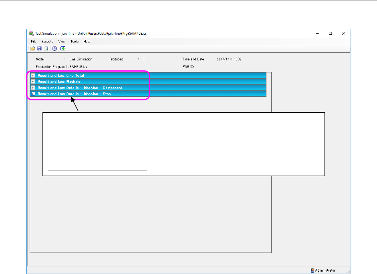Expand Details - Machine - Step section
The width and height of the screenshot is (377, 274).
click(x=33, y=94)
